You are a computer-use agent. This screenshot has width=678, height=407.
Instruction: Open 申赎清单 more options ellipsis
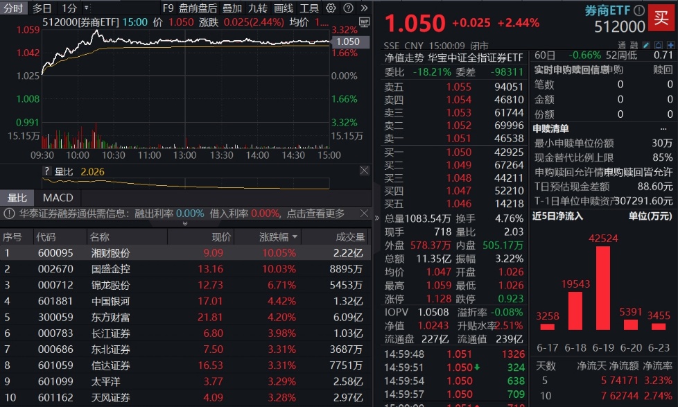coord(663,128)
